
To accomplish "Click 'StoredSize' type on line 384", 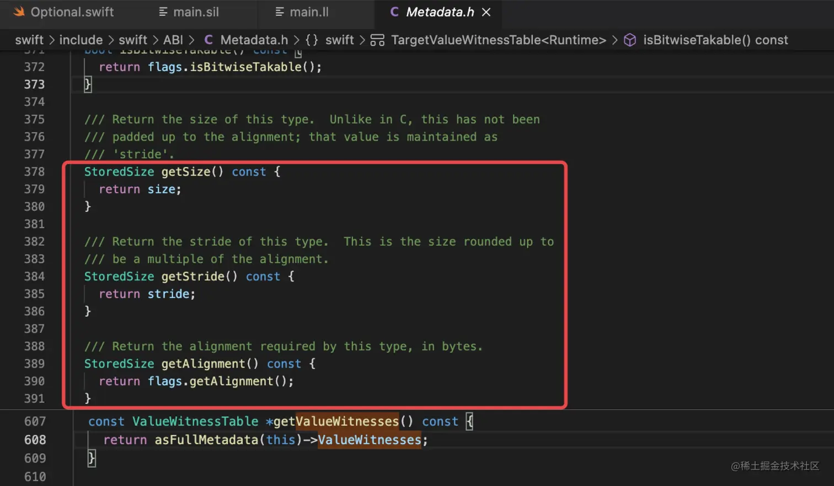I will coord(119,276).
